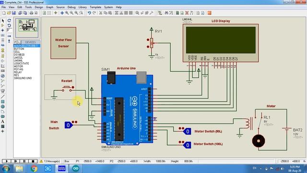Screen dimensions: 307x173
Task: Open the Design menu
Action: pyautogui.click(x=39, y=7)
